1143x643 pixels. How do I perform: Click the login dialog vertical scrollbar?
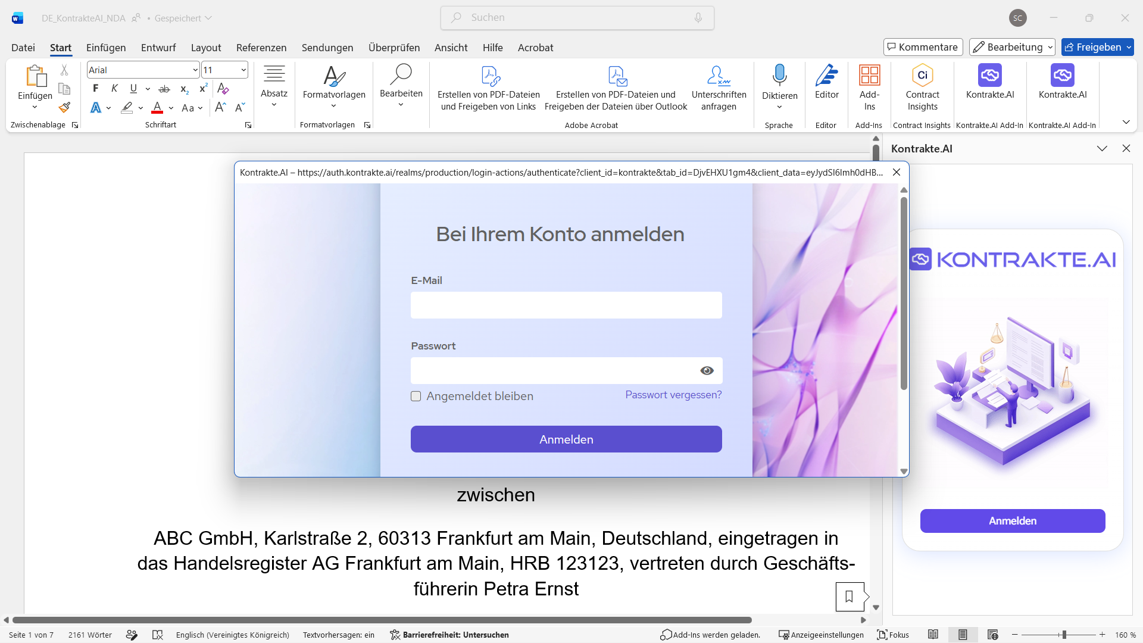904,295
